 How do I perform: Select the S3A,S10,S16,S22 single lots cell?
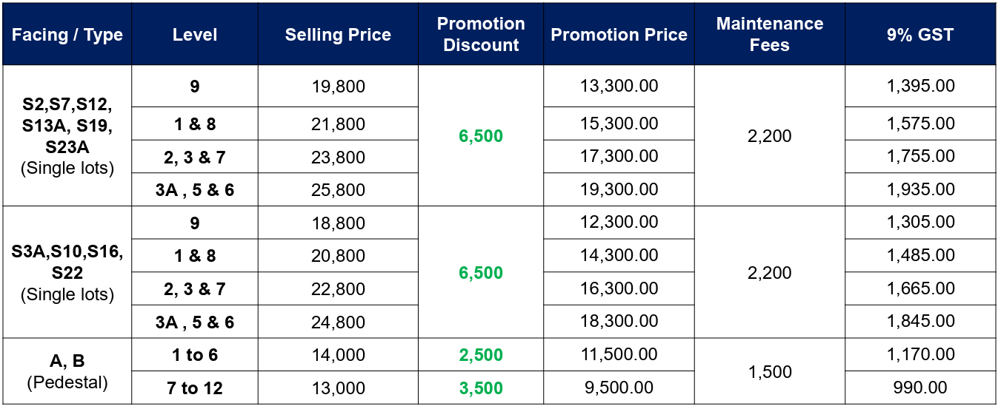coord(67,272)
